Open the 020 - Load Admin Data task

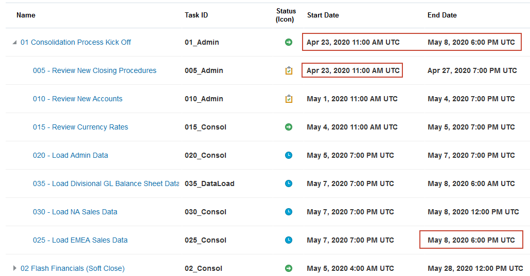(70, 155)
